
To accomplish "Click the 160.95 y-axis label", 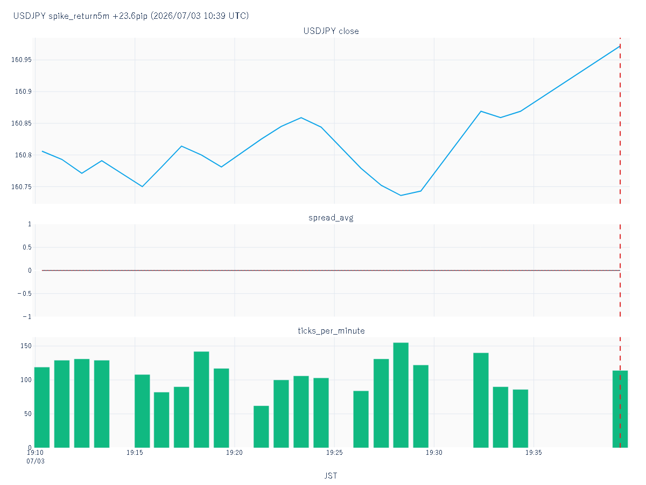I will tap(22, 60).
